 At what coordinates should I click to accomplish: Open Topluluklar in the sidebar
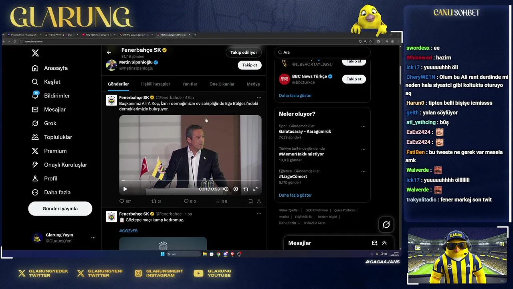[52, 137]
